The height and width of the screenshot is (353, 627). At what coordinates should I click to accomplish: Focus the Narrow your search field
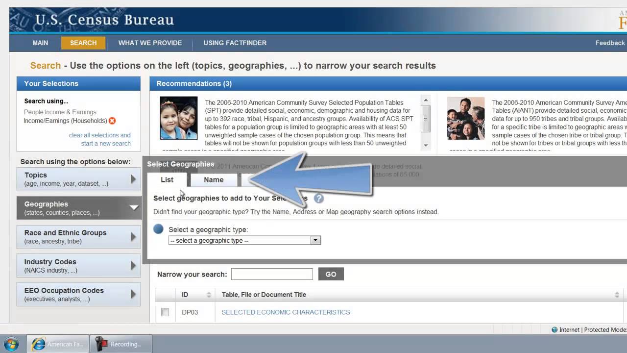pos(272,274)
